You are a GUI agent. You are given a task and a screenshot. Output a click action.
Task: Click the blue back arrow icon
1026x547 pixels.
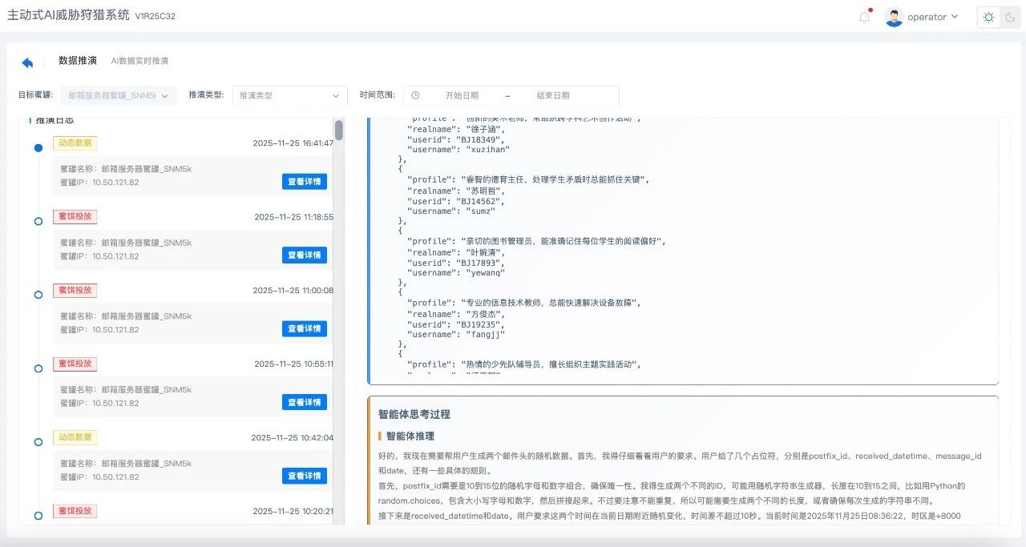[28, 62]
